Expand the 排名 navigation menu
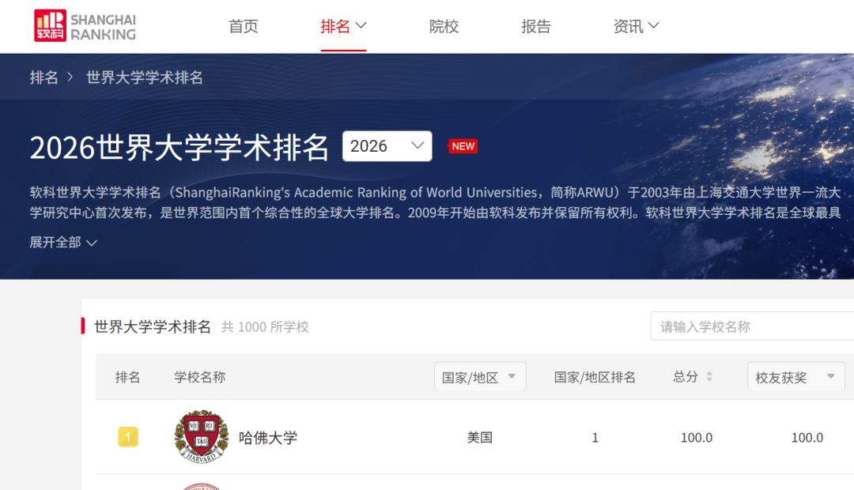The width and height of the screenshot is (854, 490). coord(344,26)
